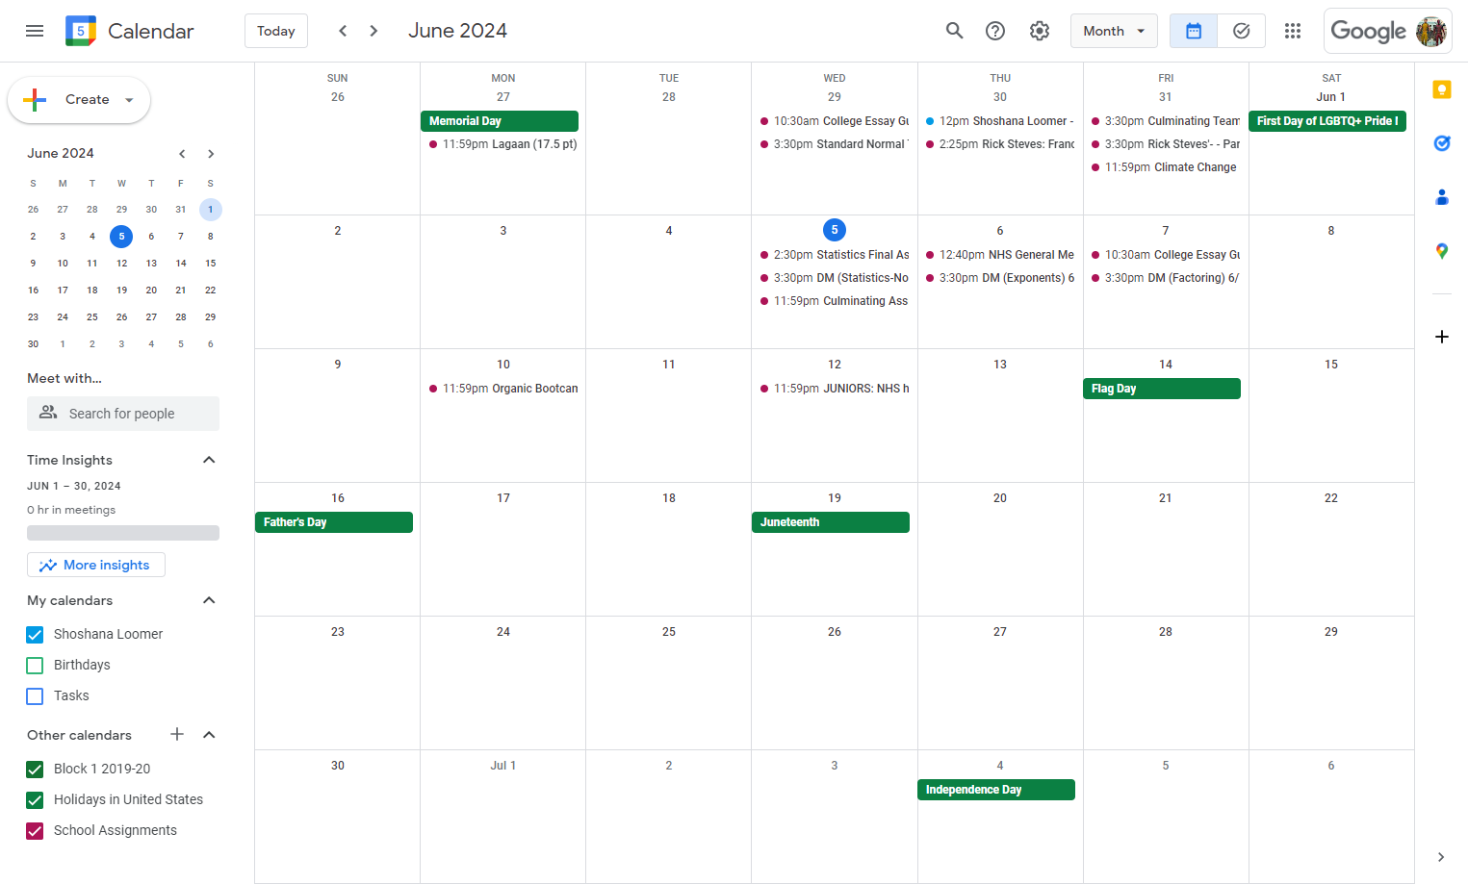Open the support help icon

pyautogui.click(x=995, y=31)
